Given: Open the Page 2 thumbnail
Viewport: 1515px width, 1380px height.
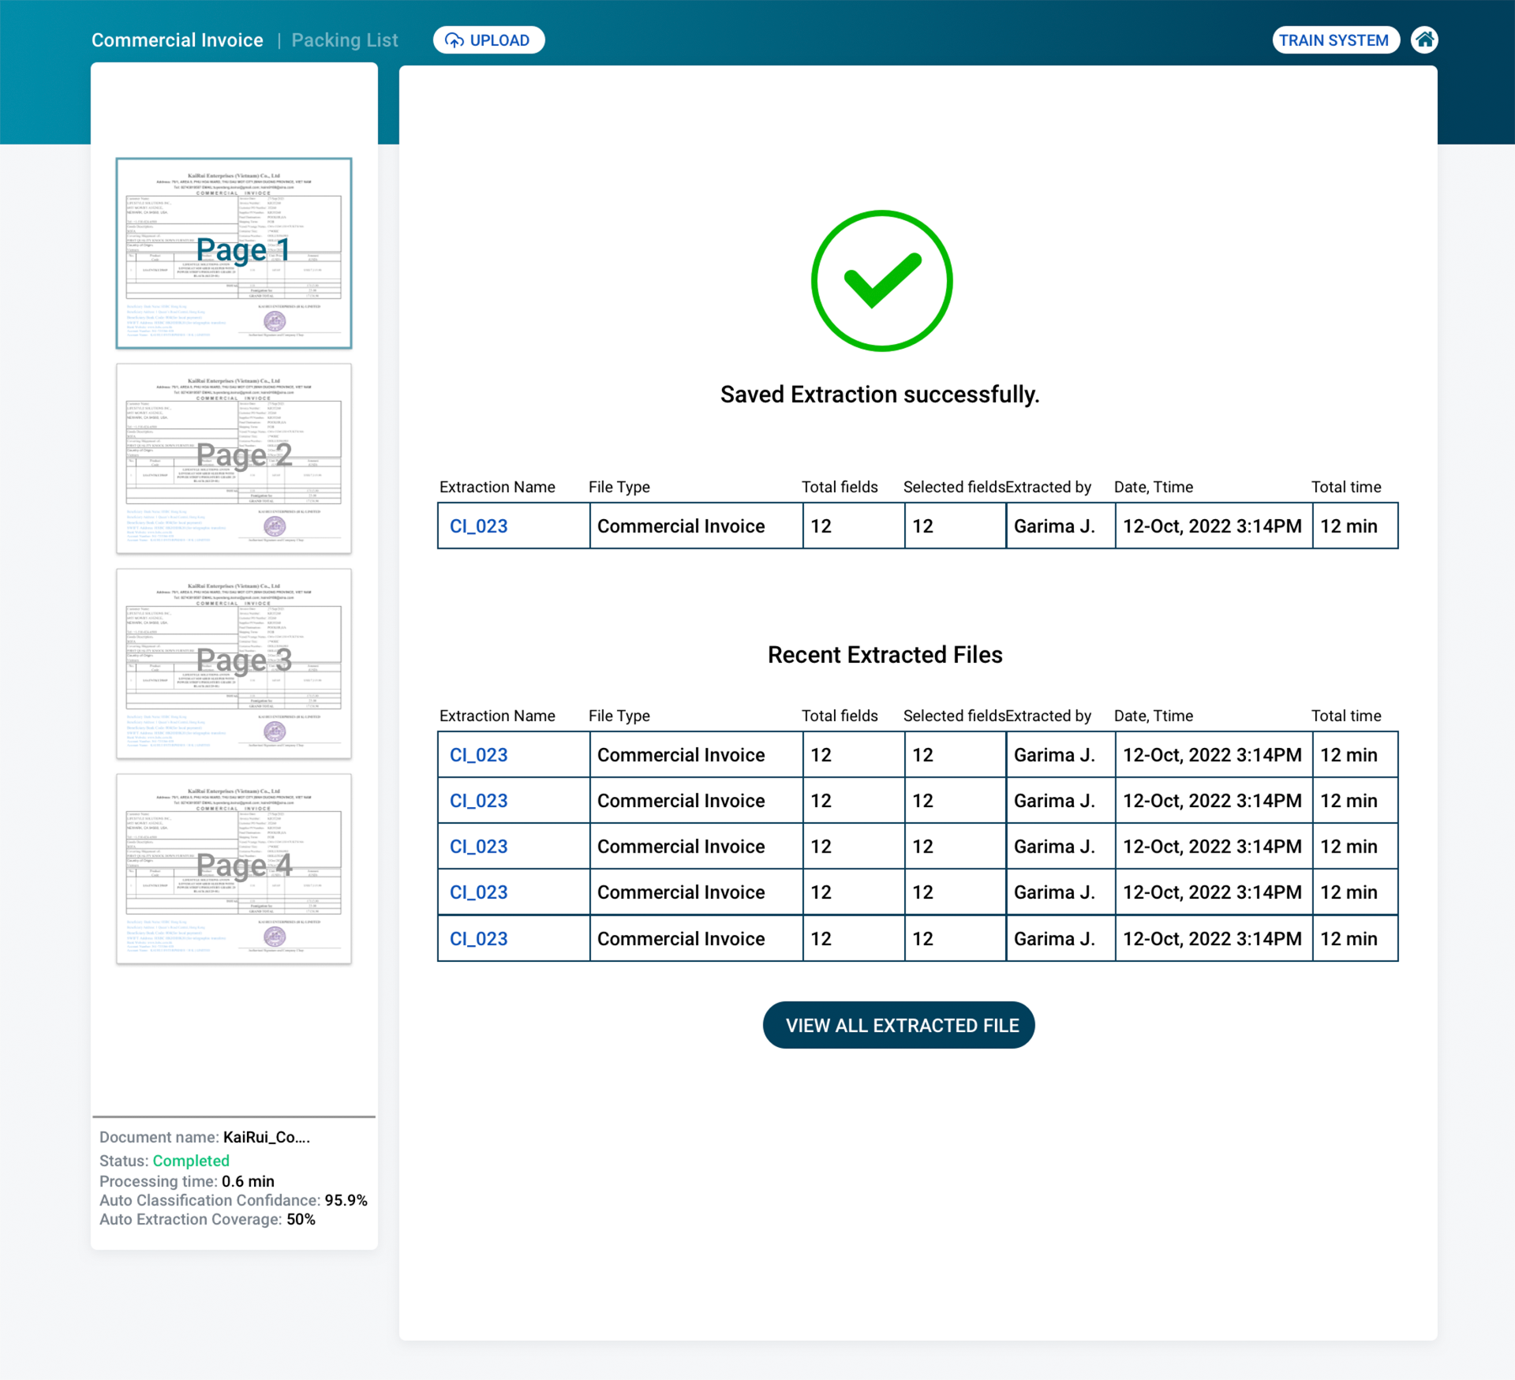Looking at the screenshot, I should click(234, 458).
